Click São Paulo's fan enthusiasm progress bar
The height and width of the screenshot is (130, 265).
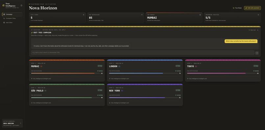point(65,98)
